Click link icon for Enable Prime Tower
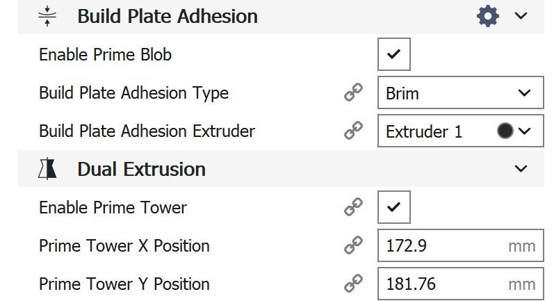This screenshot has width=554, height=301. tap(354, 207)
